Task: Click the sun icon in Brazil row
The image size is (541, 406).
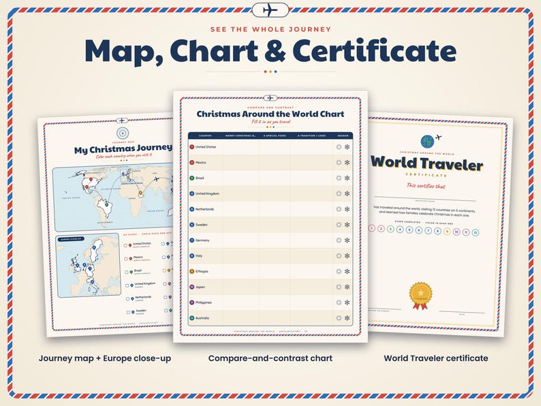Action: coord(339,178)
